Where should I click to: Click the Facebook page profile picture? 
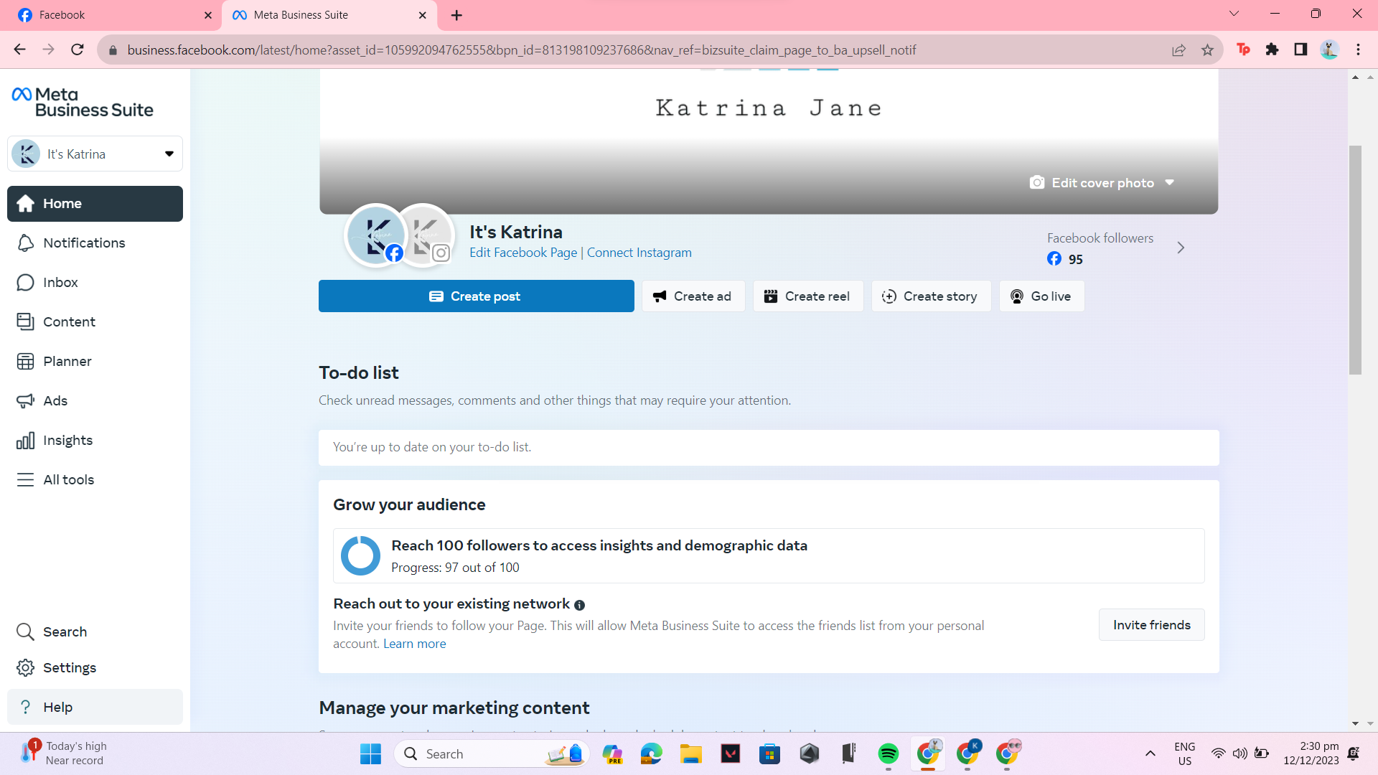click(x=375, y=235)
